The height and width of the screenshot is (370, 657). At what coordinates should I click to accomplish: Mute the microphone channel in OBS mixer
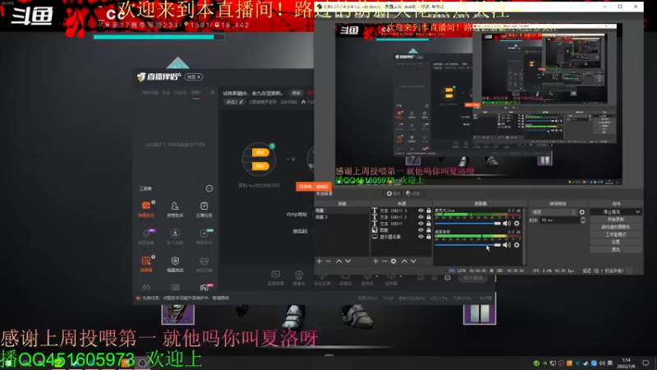(507, 224)
